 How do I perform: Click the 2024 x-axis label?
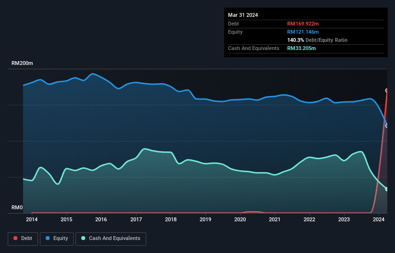click(x=379, y=219)
